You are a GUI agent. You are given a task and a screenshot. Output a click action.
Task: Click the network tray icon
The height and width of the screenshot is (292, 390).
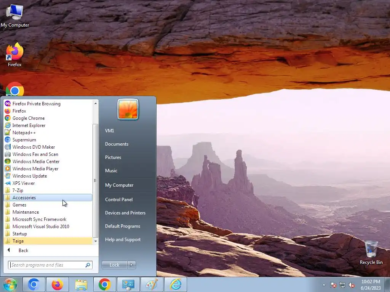(342, 285)
